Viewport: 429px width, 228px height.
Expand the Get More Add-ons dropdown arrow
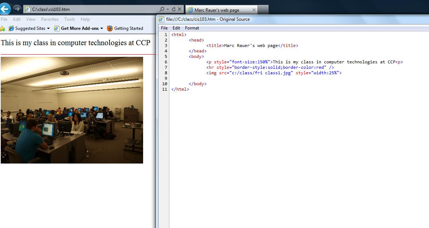tap(101, 28)
